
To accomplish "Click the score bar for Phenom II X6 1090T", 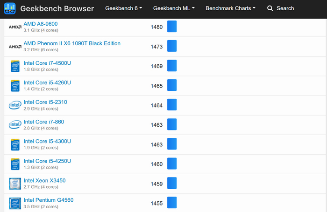I will (172, 46).
